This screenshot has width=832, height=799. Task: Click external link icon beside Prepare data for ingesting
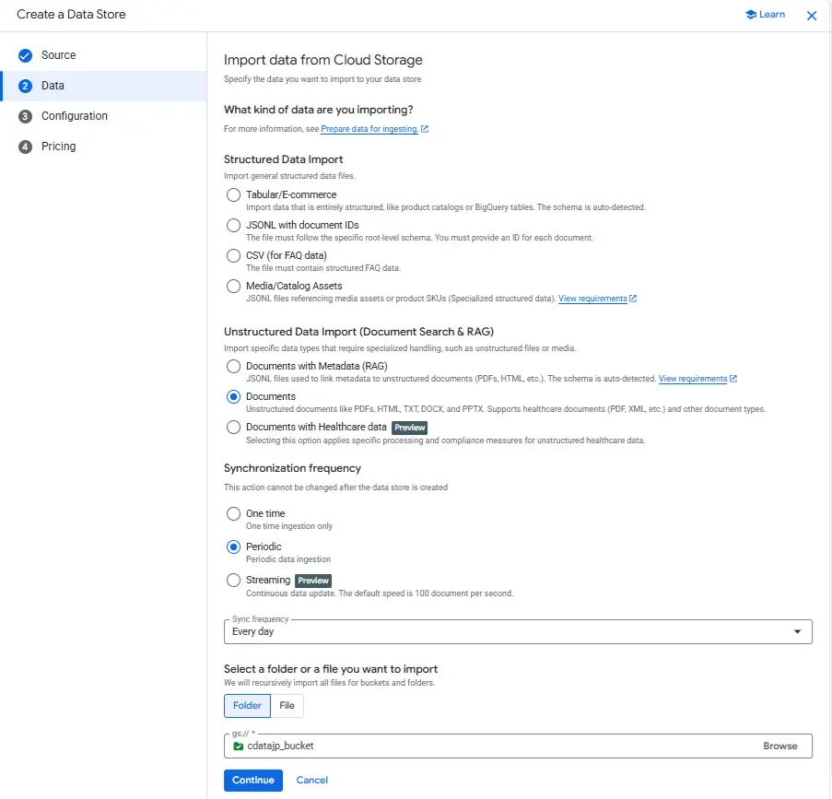(425, 129)
